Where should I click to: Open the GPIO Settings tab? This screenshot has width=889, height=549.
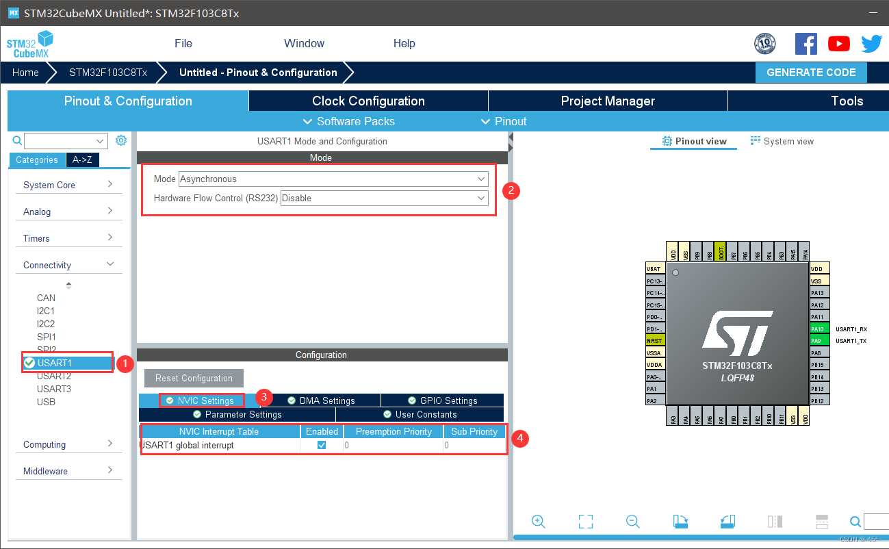[x=442, y=400]
